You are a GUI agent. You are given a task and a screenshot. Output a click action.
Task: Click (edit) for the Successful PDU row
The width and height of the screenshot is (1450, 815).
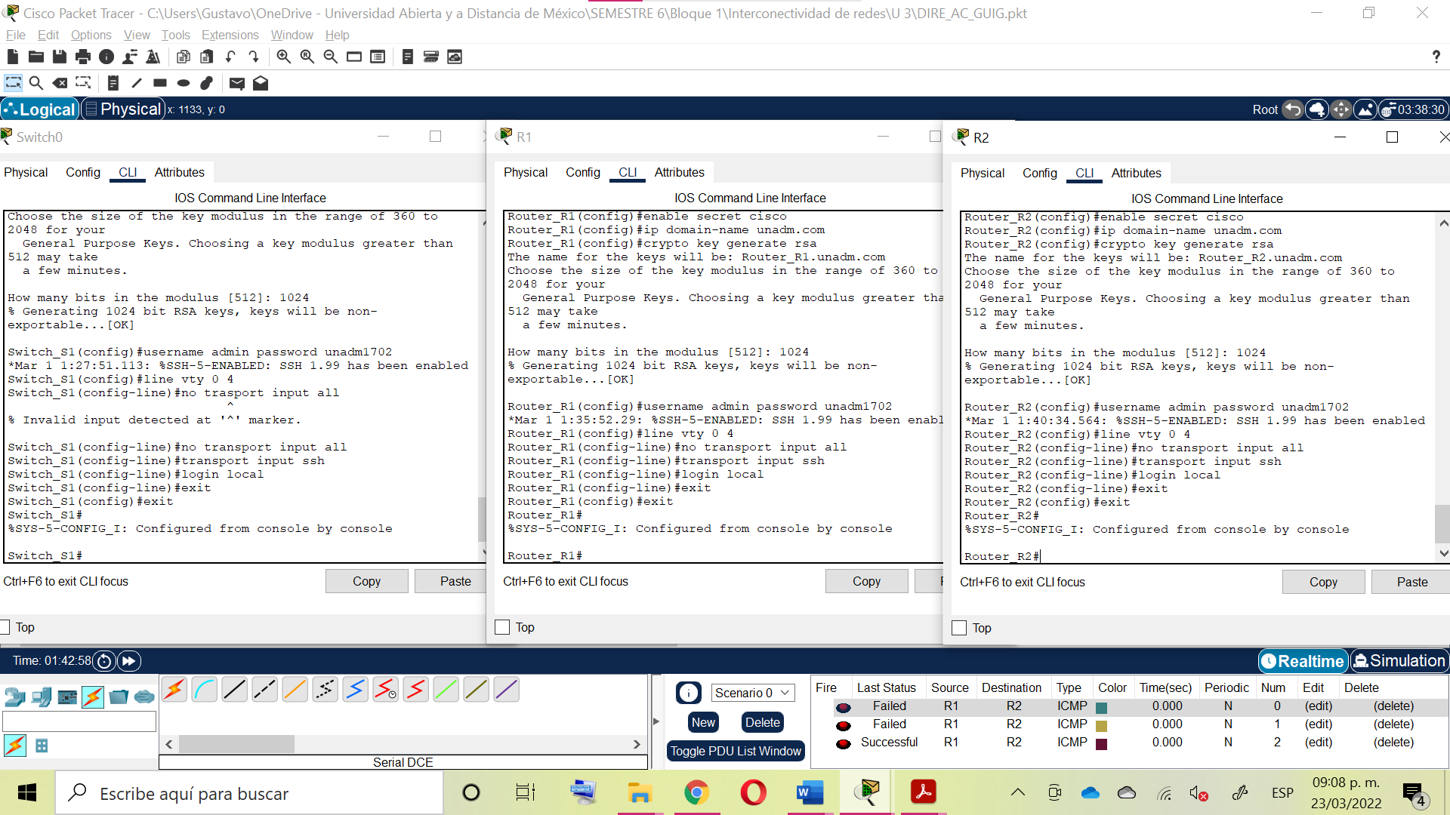(1318, 742)
